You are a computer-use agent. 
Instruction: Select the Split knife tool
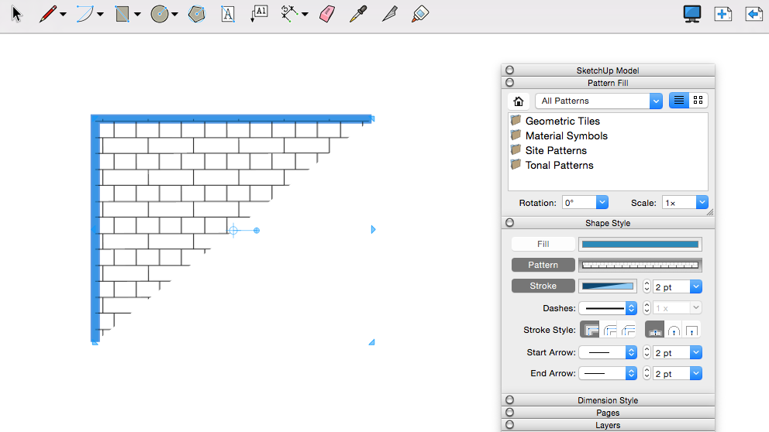pos(389,14)
